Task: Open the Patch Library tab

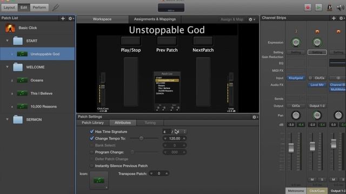Action: click(92, 123)
